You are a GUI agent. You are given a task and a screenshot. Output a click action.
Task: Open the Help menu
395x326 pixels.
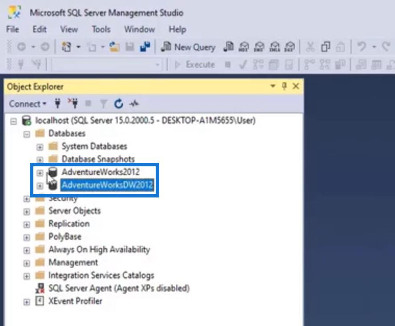tap(177, 29)
